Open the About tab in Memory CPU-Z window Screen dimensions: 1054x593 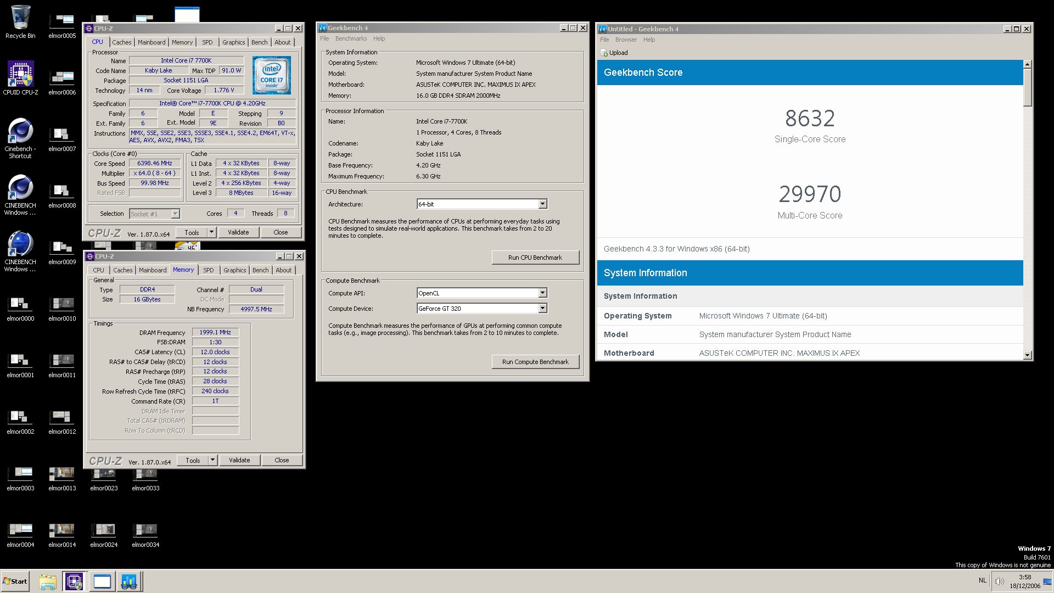click(284, 270)
